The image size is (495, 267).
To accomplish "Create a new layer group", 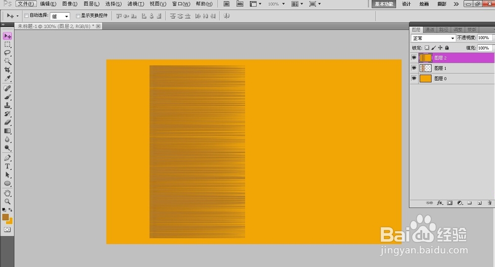I will [469, 203].
